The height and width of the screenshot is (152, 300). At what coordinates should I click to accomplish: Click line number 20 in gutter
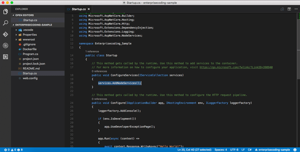point(72,83)
